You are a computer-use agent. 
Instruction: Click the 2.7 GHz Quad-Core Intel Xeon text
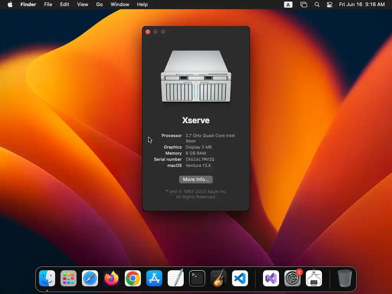point(210,138)
